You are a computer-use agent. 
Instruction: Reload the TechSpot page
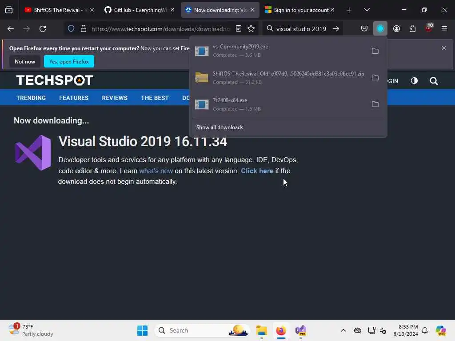pos(43,29)
